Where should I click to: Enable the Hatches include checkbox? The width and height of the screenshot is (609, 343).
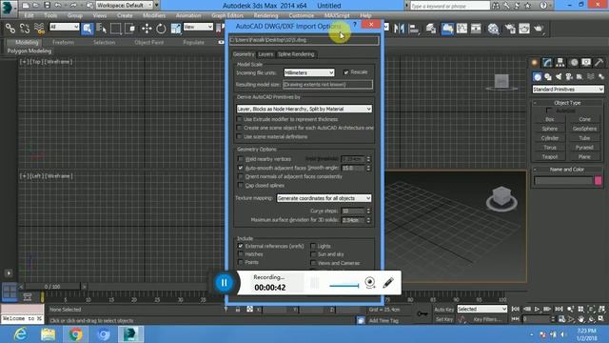(x=241, y=254)
